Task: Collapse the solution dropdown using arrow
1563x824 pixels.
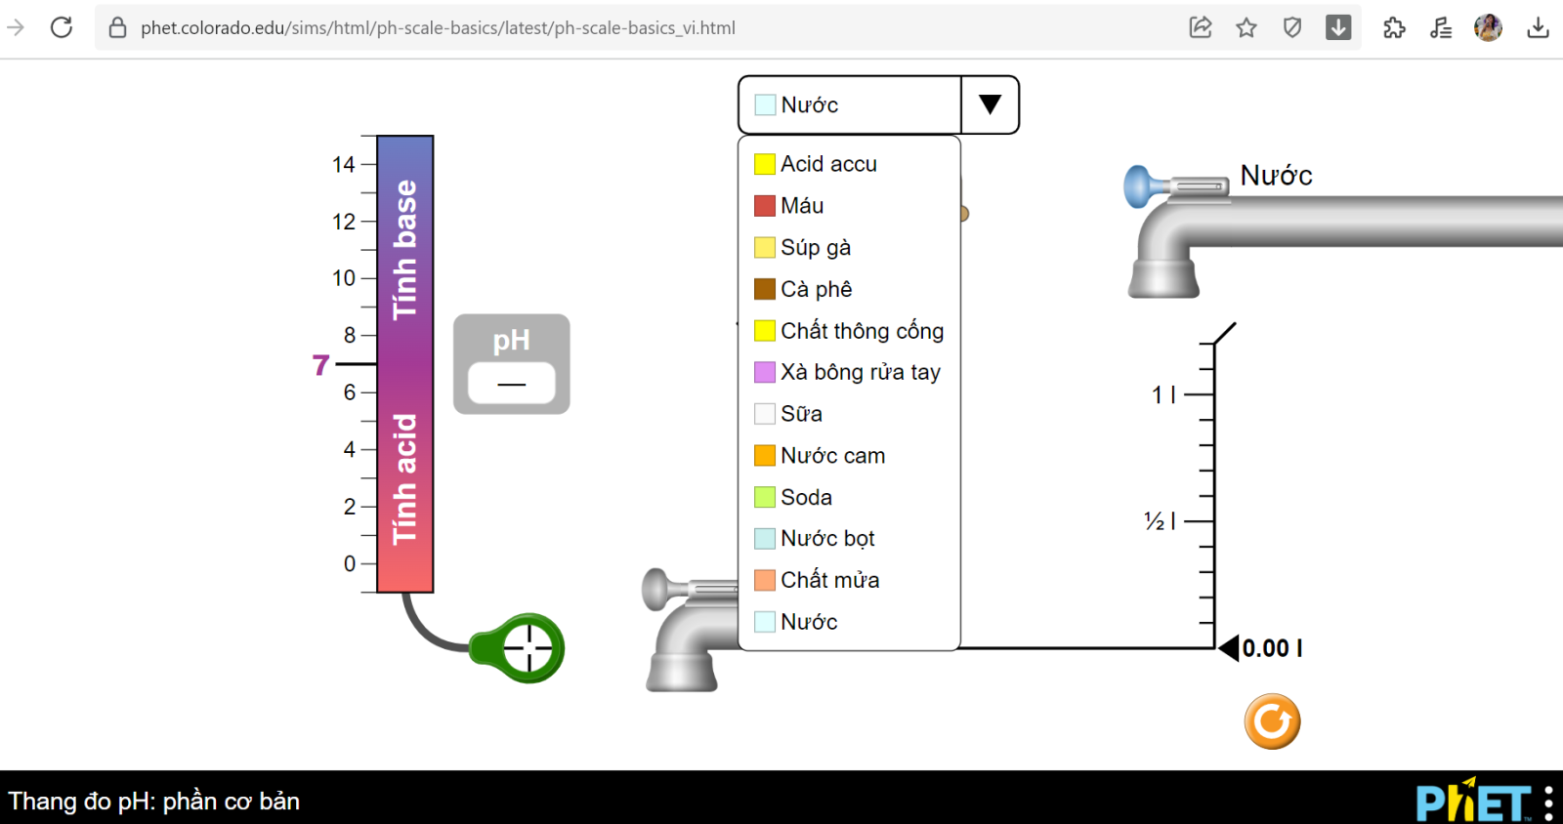Action: click(x=990, y=104)
